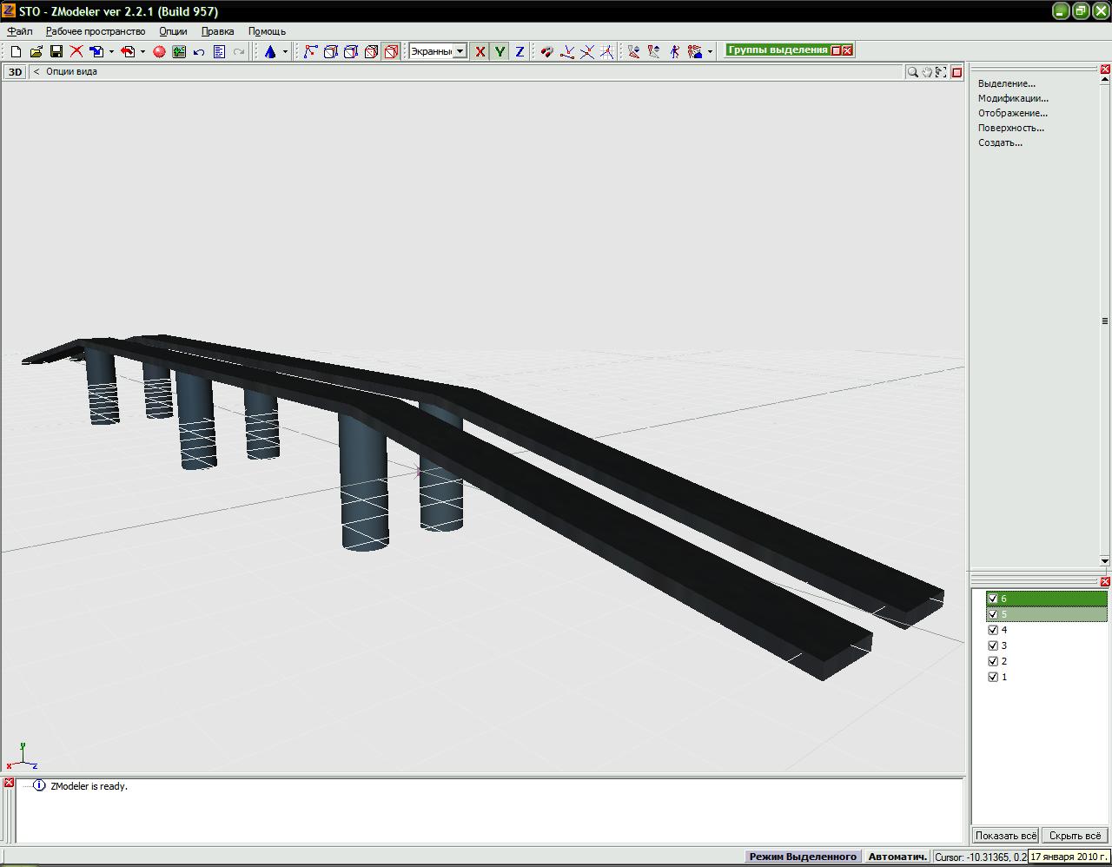Click the running figure icon in the toolbar
The image size is (1112, 867).
(674, 52)
